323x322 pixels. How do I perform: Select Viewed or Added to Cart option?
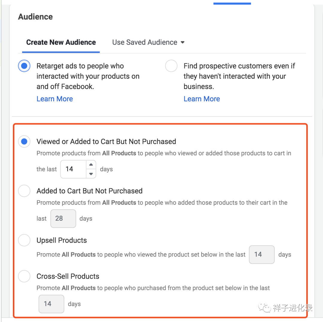click(24, 141)
